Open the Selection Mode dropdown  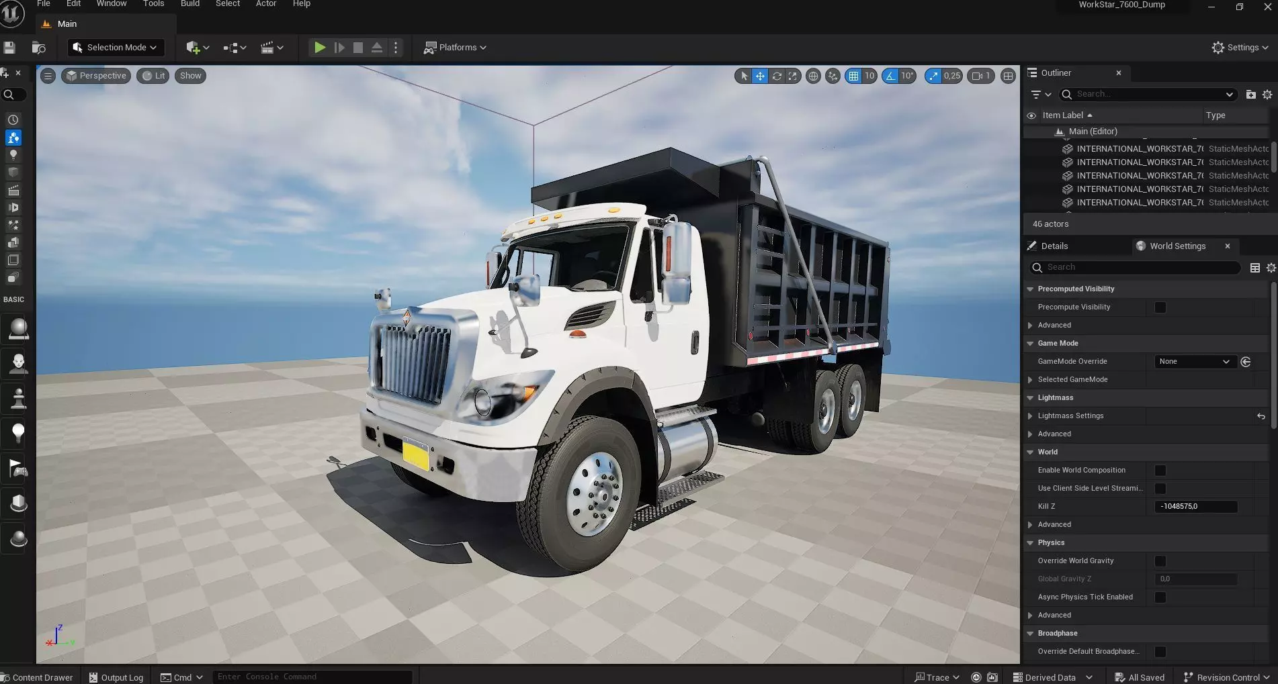point(116,48)
